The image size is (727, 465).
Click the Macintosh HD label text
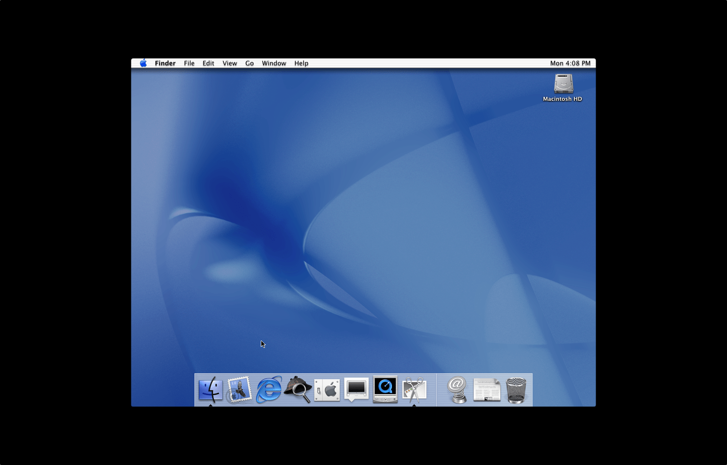click(x=563, y=99)
